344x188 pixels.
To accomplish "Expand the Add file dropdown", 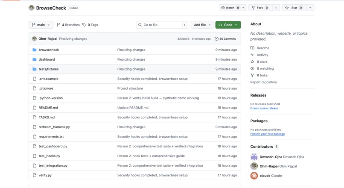I will pos(202,25).
